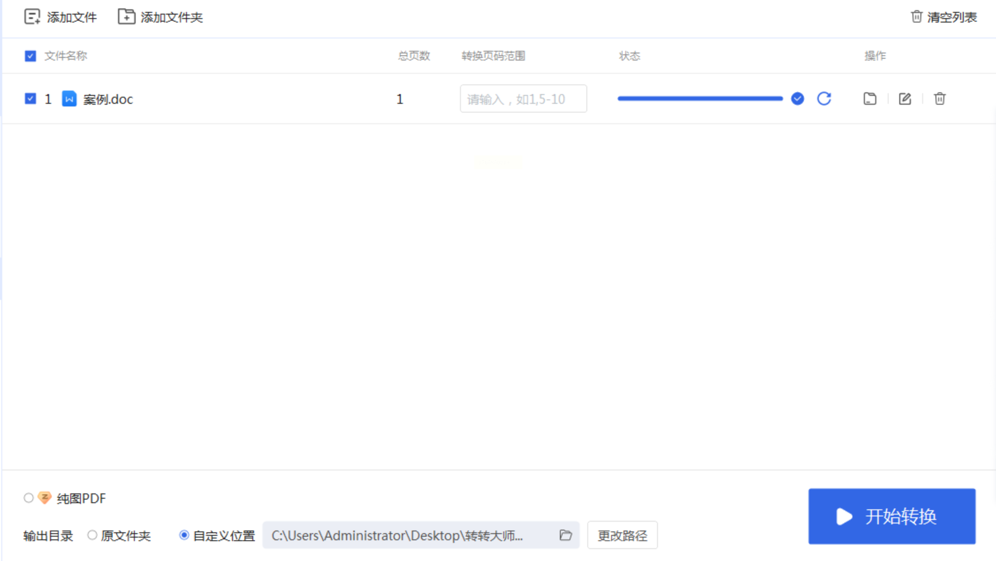Screen dimensions: 996x561
Task: Click the edit pencil icon for 案例.doc
Action: (905, 99)
